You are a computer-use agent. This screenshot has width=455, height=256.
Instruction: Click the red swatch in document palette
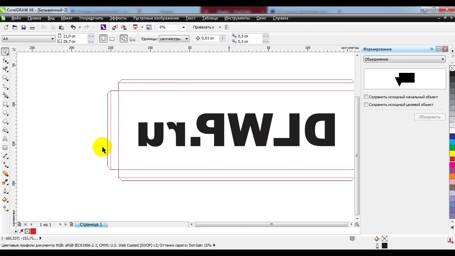tap(33, 231)
